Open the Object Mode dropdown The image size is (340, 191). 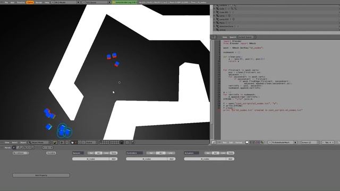coord(40,143)
